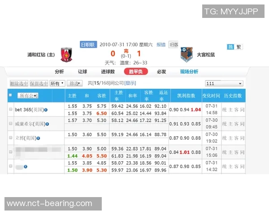The height and width of the screenshot is (215, 269).
Task: Open the 所有 filter dropdown
Action: [57, 83]
